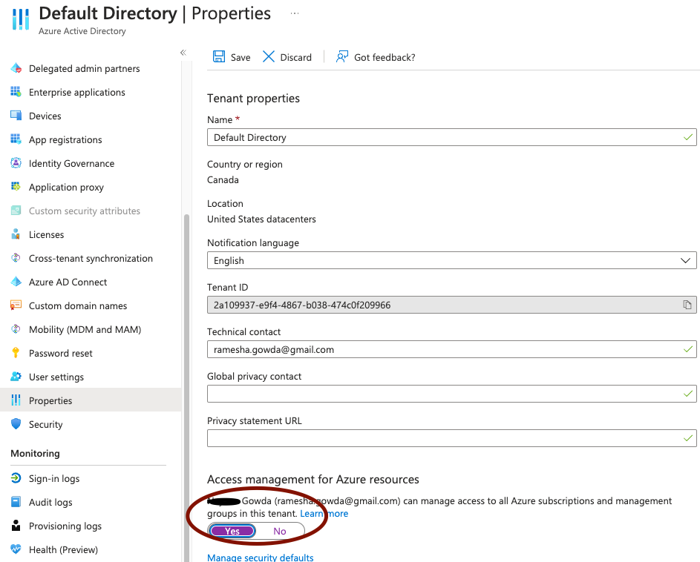Click the Application proxy icon

click(16, 186)
